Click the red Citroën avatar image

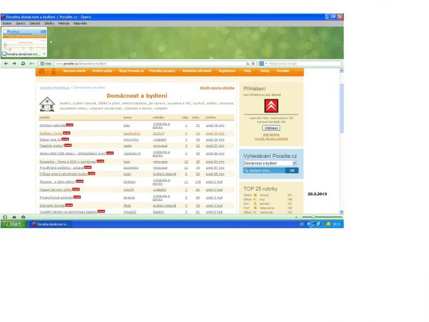tap(271, 106)
